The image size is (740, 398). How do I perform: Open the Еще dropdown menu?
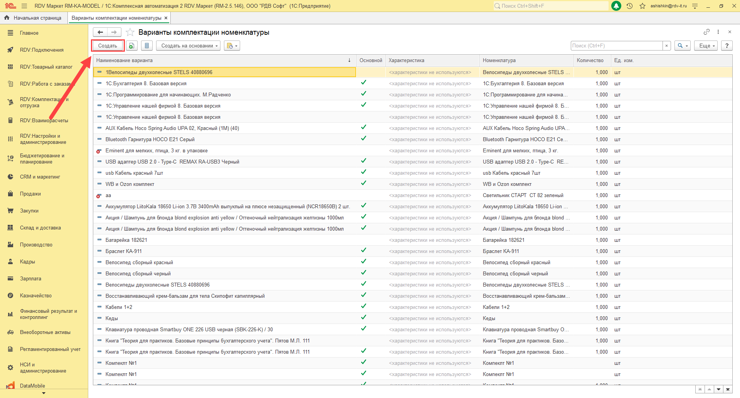706,46
